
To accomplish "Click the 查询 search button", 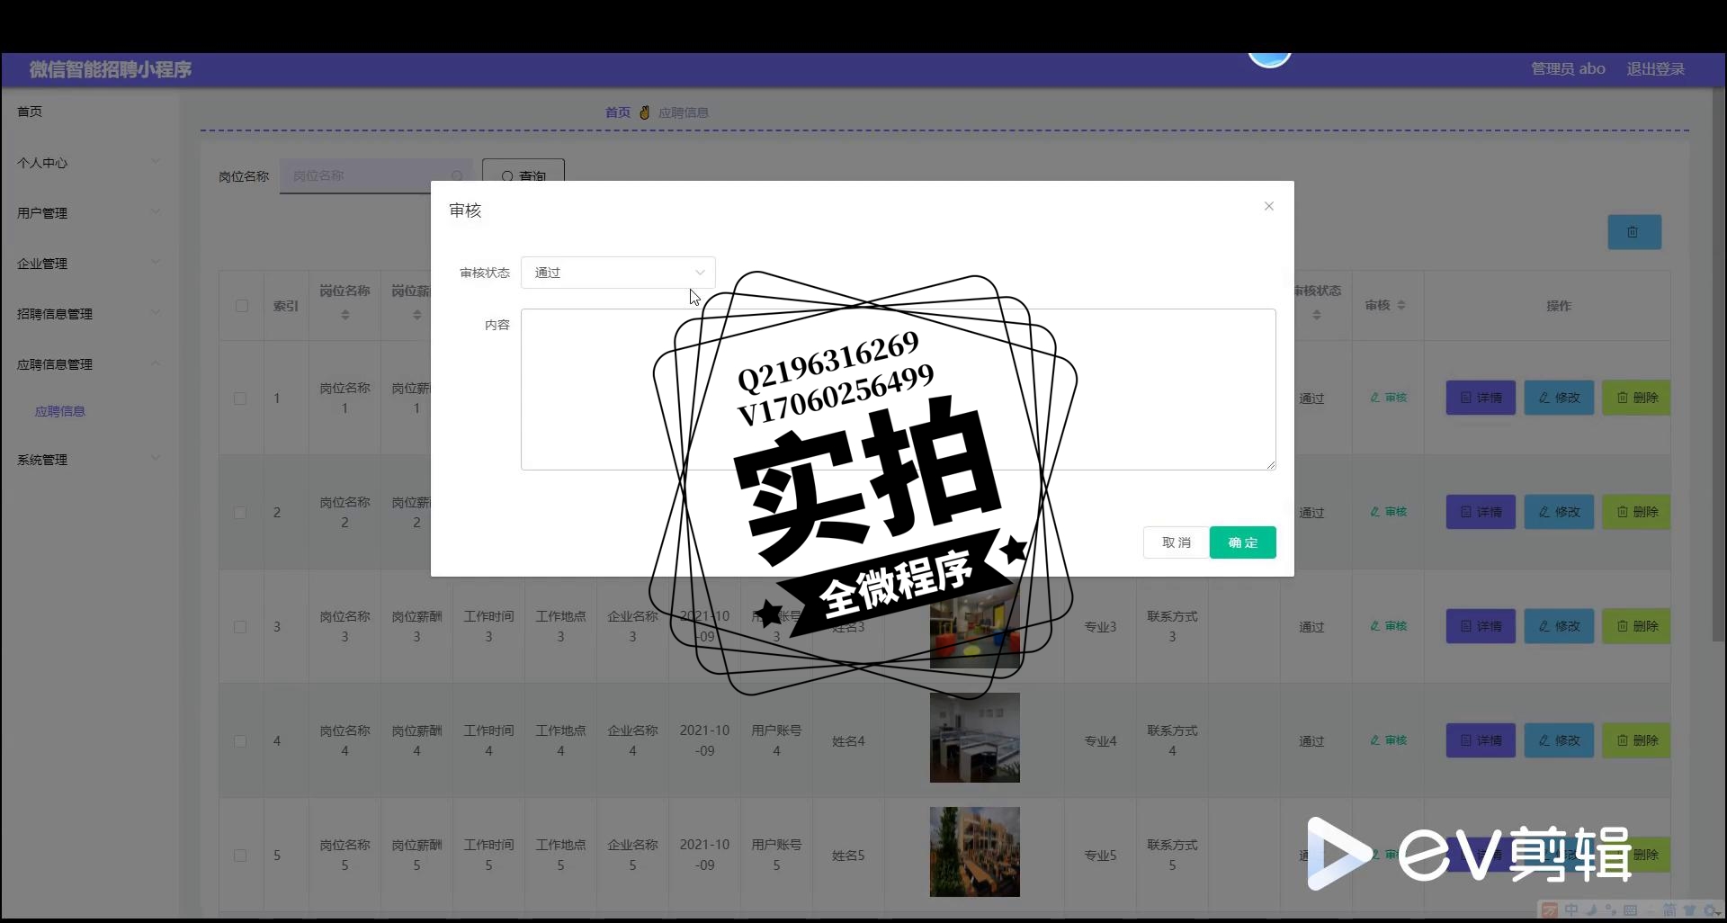I will point(523,175).
